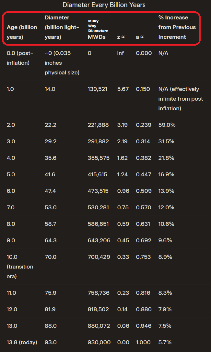Select the '139,521' MWDs value
Image resolution: width=211 pixels, height=352 pixels.
coord(98,89)
